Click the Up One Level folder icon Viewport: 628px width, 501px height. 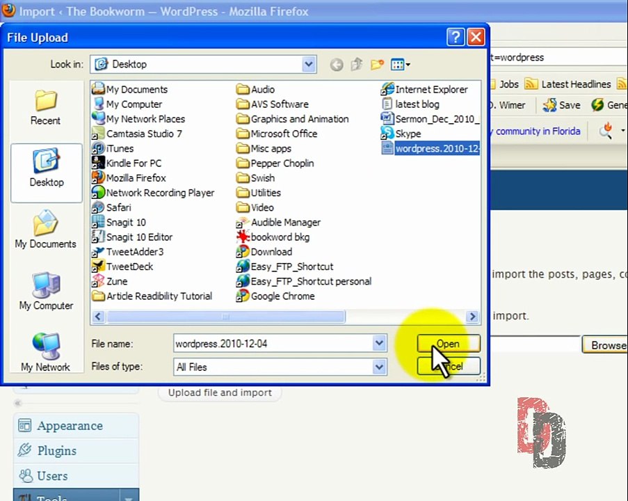click(x=357, y=64)
